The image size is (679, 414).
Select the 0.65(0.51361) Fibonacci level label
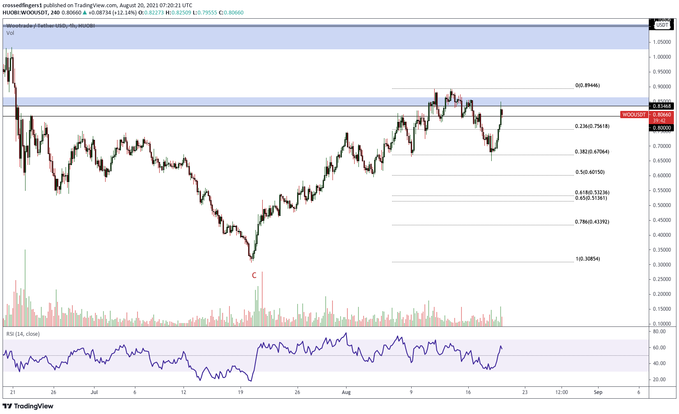pos(591,198)
